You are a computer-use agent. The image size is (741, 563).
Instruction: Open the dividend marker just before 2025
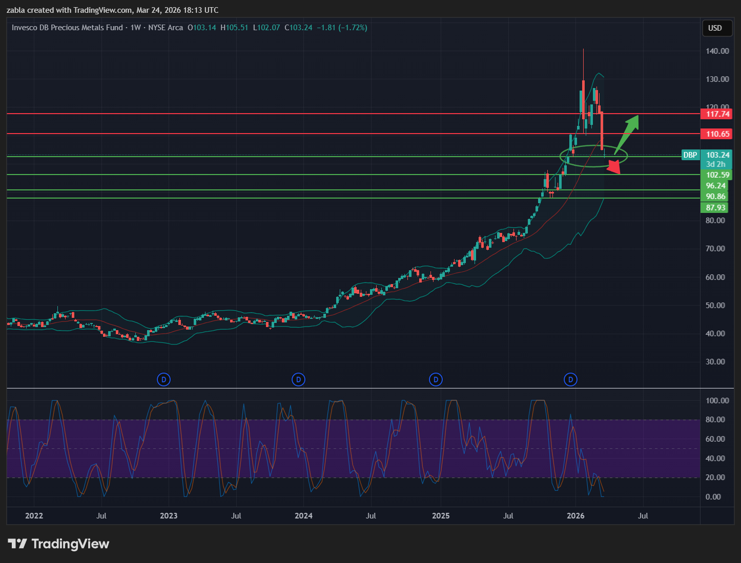point(436,380)
